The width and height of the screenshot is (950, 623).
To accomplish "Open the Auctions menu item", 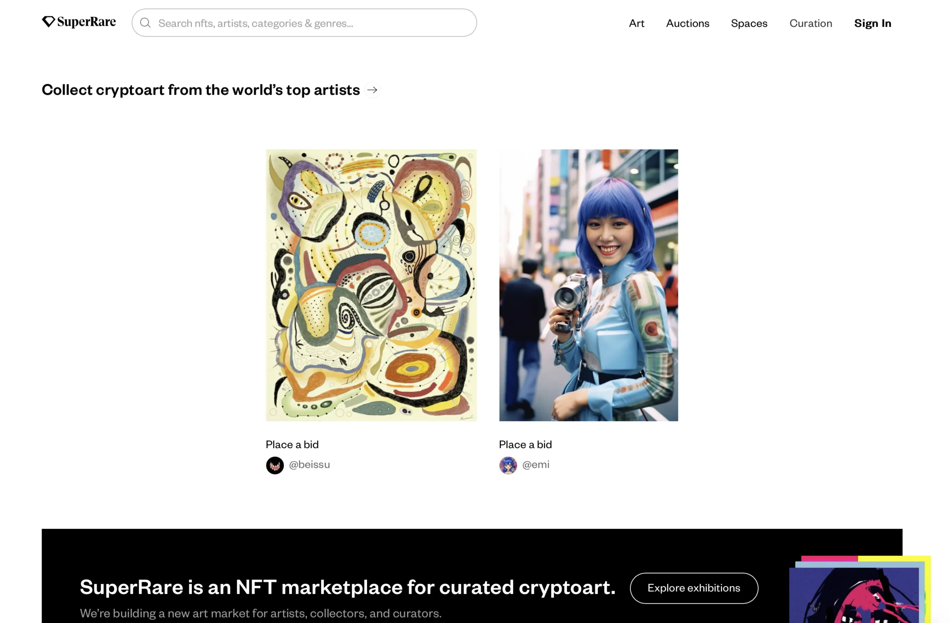I will click(687, 23).
